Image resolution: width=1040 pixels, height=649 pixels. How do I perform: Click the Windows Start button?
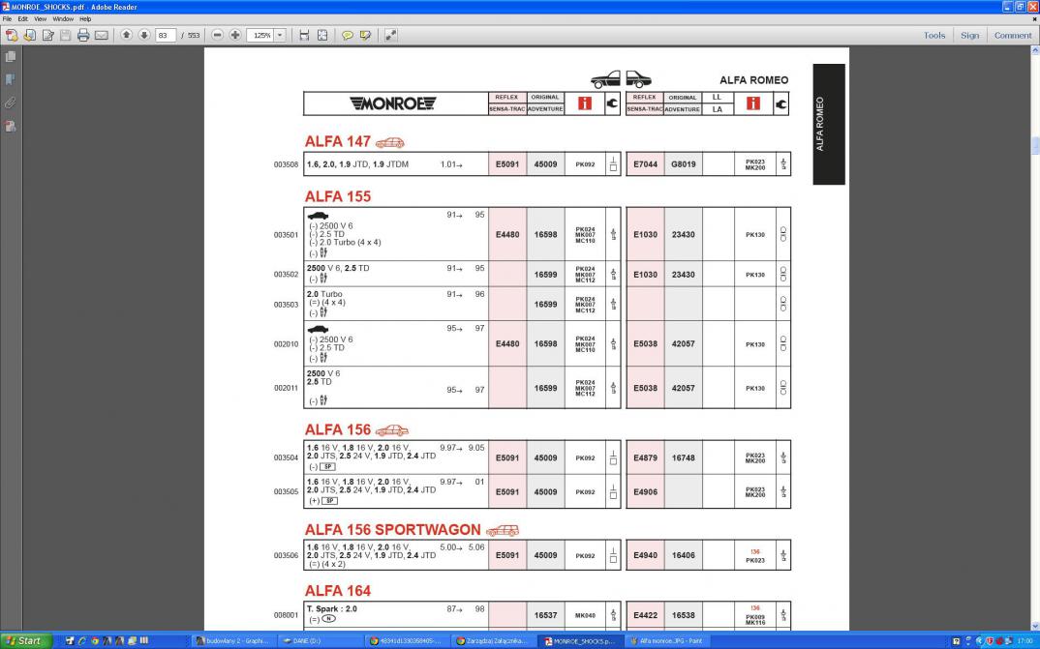coord(25,641)
